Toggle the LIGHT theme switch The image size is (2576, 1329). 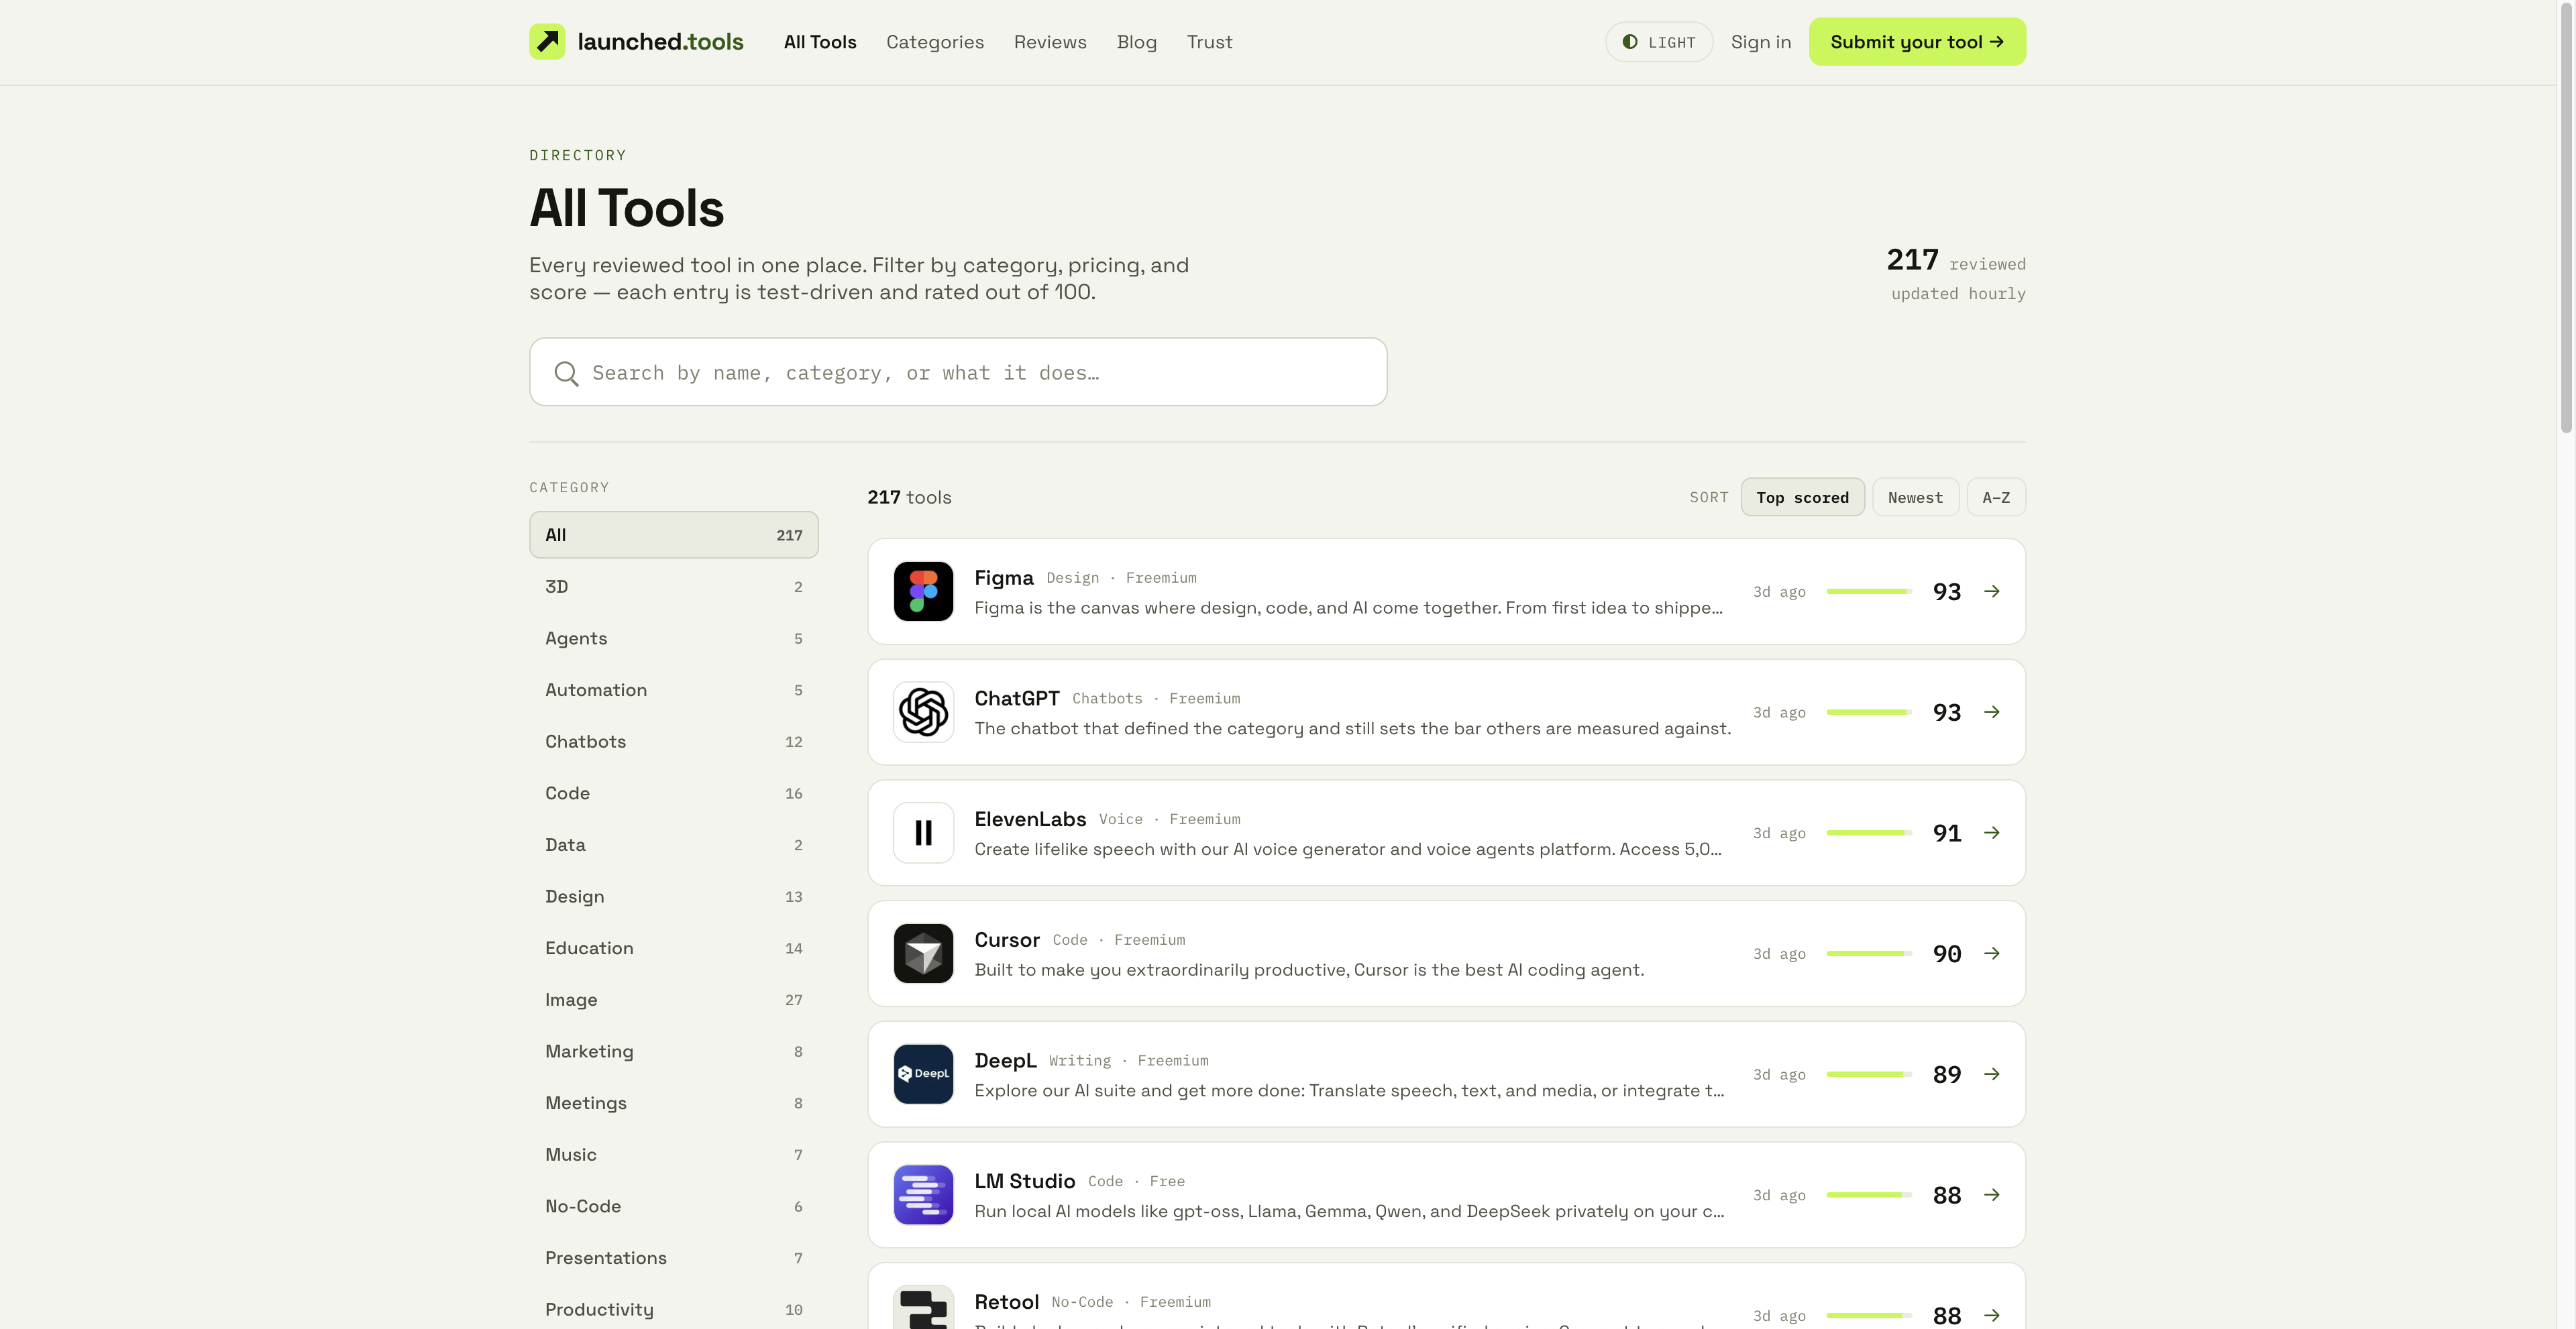[1659, 42]
